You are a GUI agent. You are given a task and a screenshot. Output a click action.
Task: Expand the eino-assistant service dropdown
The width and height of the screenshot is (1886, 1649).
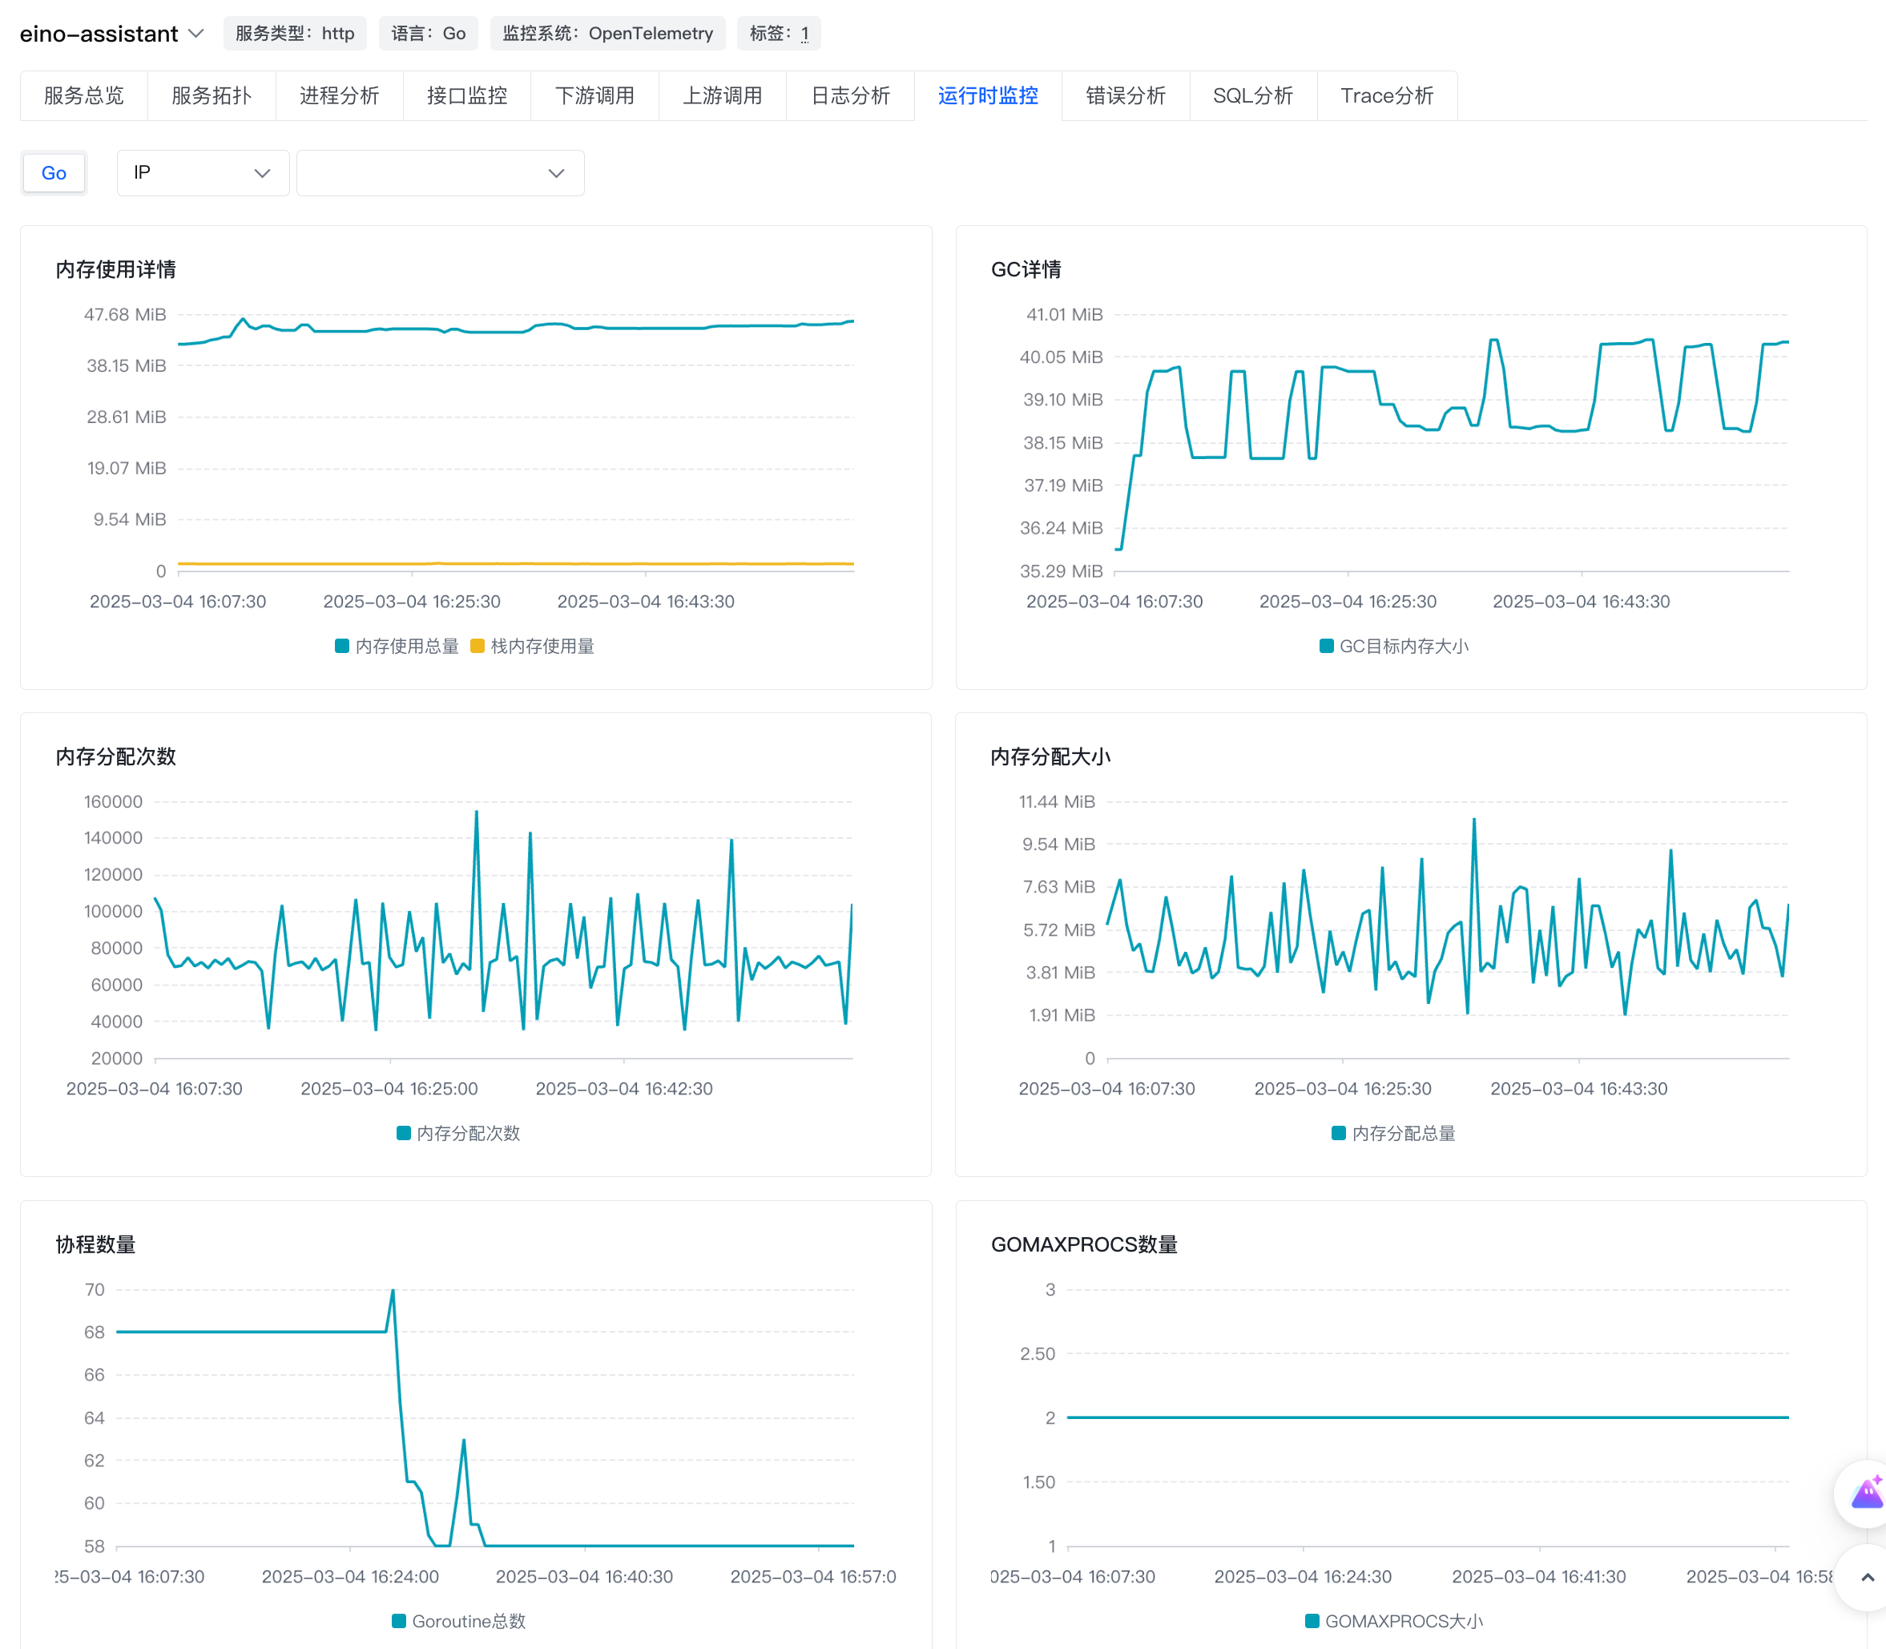[196, 33]
